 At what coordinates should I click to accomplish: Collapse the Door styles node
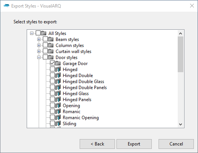click(x=39, y=58)
